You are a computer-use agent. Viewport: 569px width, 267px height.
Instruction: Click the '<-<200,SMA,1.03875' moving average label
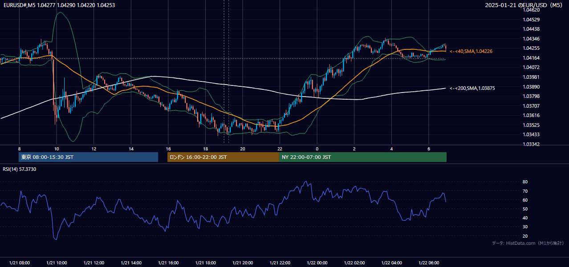[x=472, y=88]
